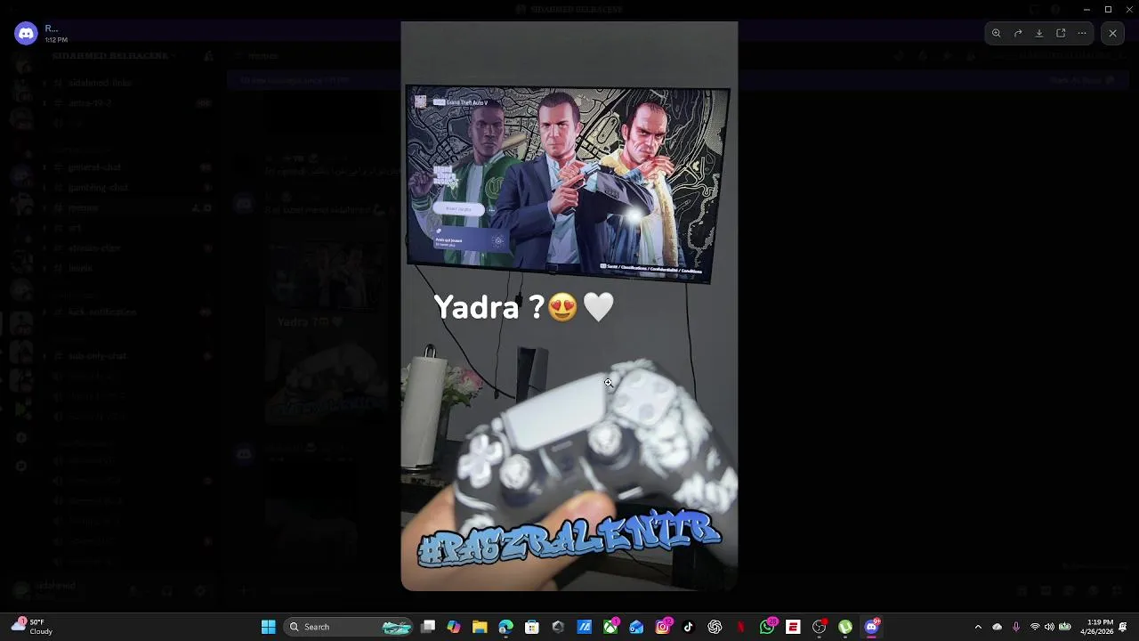
Task: Open the clock showing 1:19 PM
Action: point(1096,627)
